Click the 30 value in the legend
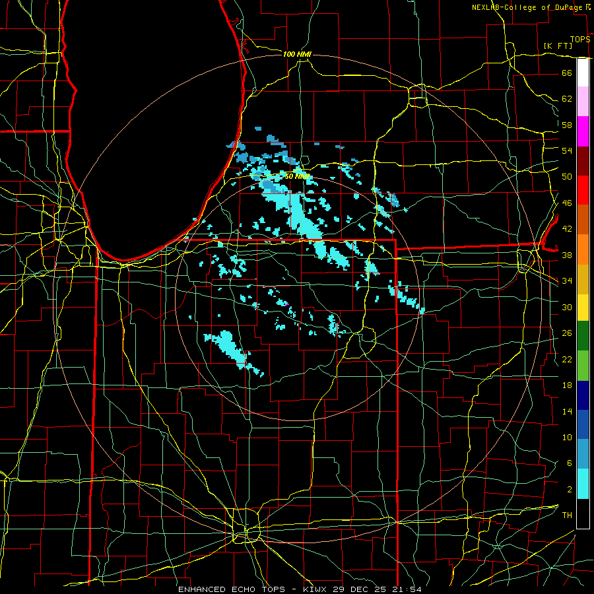Viewport: 594px width, 594px height. coord(567,307)
